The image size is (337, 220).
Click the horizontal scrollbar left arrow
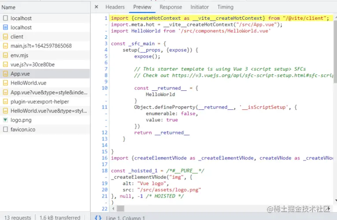[x=113, y=209]
